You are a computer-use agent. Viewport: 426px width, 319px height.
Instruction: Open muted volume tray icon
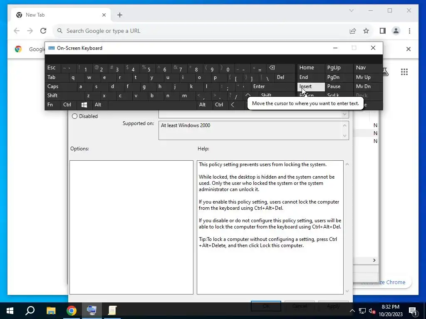tap(372, 311)
